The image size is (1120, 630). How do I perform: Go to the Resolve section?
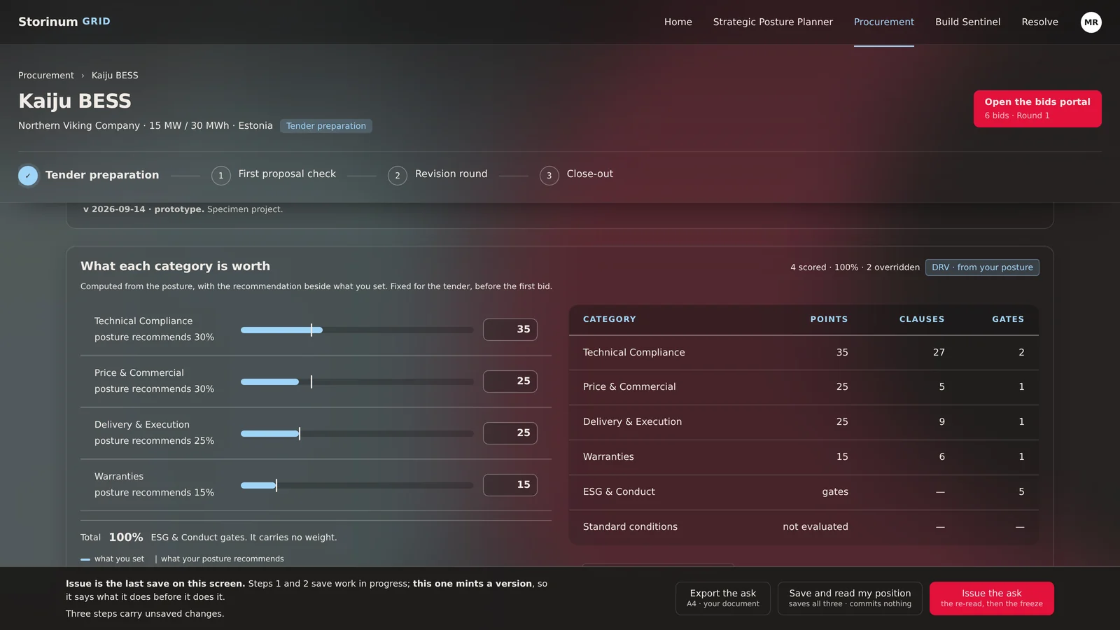tap(1039, 22)
